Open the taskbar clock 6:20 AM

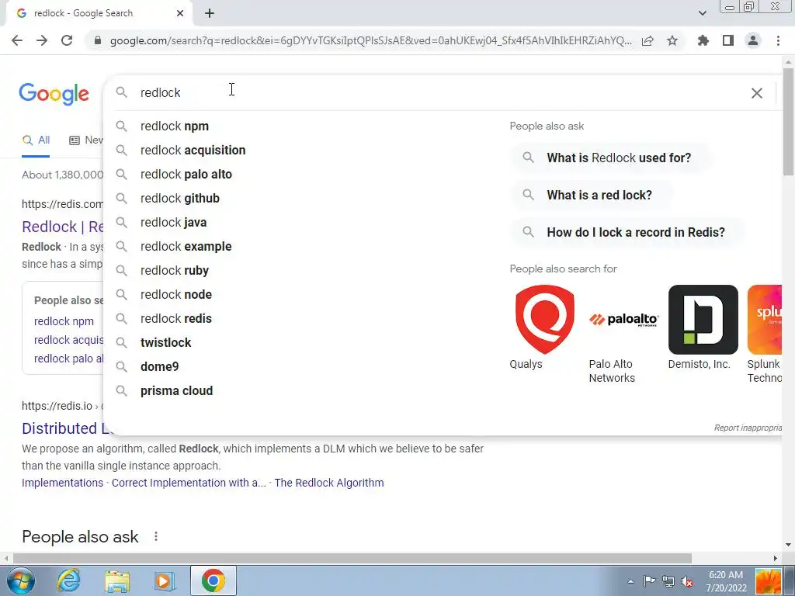(x=726, y=581)
